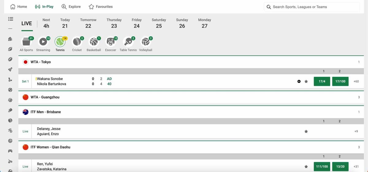Show events for Friday 24

[137, 23]
